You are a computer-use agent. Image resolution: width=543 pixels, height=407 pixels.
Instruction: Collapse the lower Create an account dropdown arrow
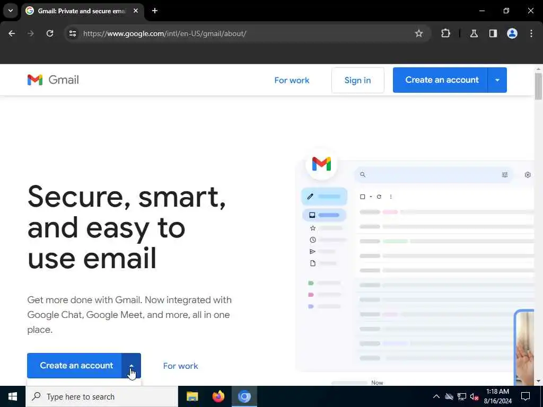(x=132, y=366)
